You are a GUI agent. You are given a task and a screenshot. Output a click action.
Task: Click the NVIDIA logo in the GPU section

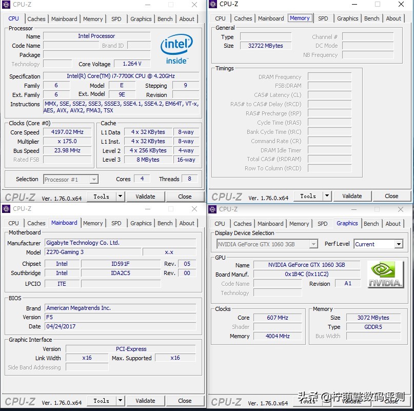point(385,275)
